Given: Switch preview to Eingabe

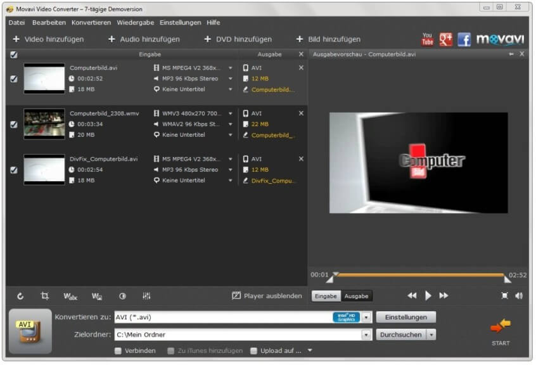Looking at the screenshot, I should pos(326,296).
